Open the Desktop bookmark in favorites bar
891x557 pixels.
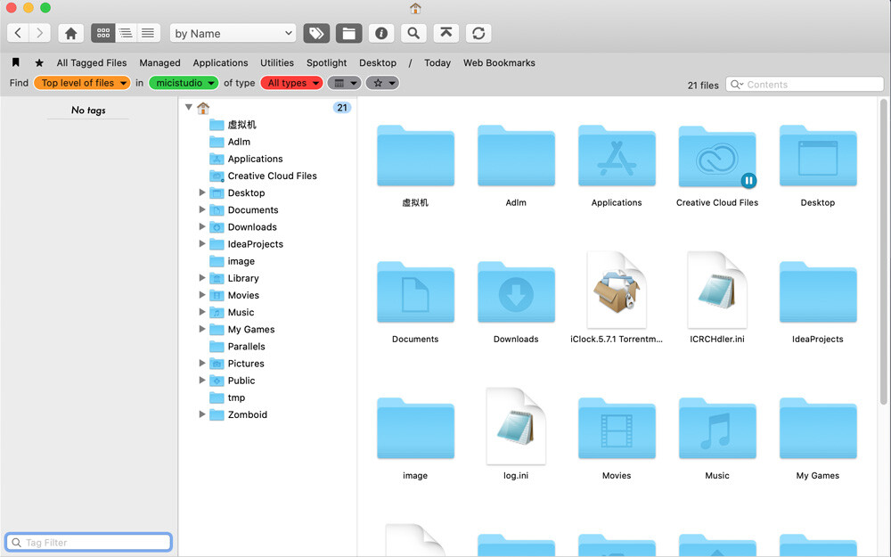pyautogui.click(x=378, y=62)
